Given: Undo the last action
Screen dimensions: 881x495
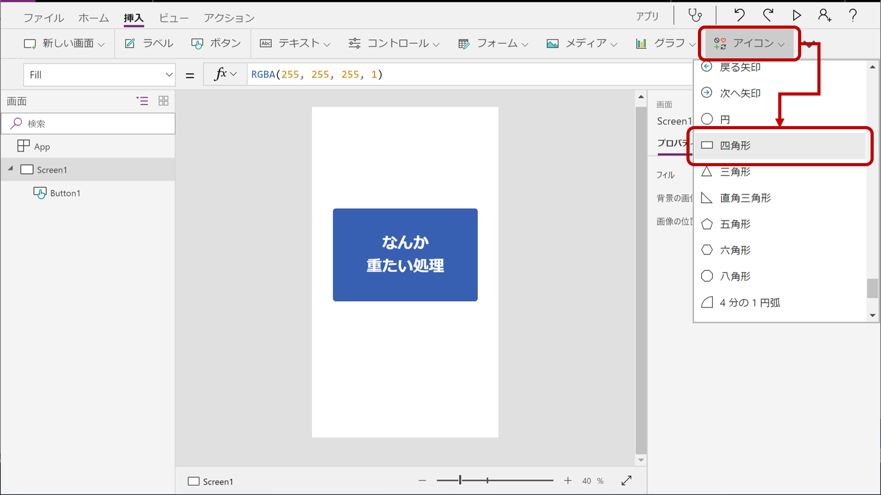Looking at the screenshot, I should click(x=739, y=16).
